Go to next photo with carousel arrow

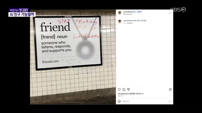[113, 56]
